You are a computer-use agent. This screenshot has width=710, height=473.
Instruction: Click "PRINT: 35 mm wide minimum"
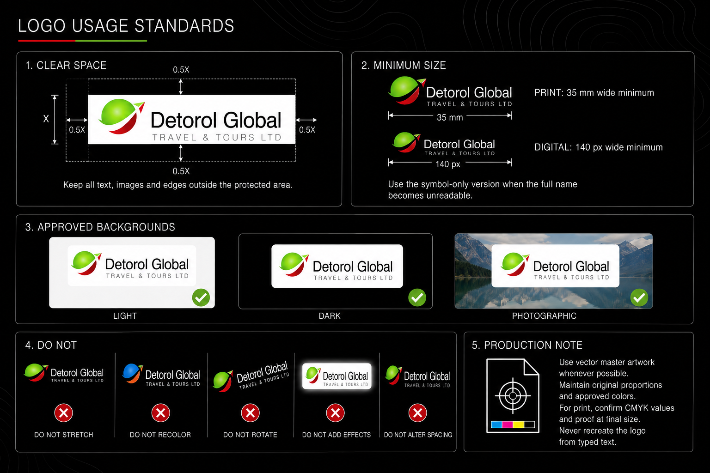594,93
